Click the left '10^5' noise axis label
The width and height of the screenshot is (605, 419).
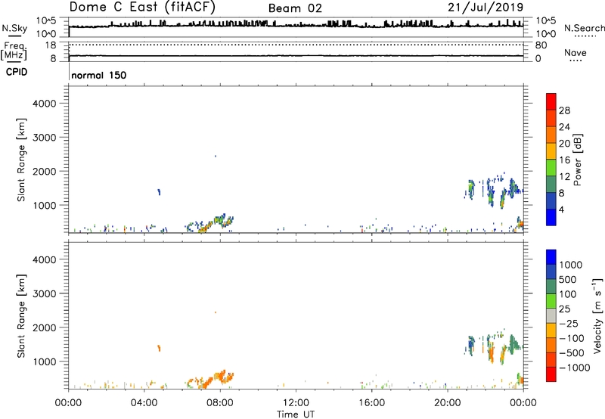click(x=47, y=21)
